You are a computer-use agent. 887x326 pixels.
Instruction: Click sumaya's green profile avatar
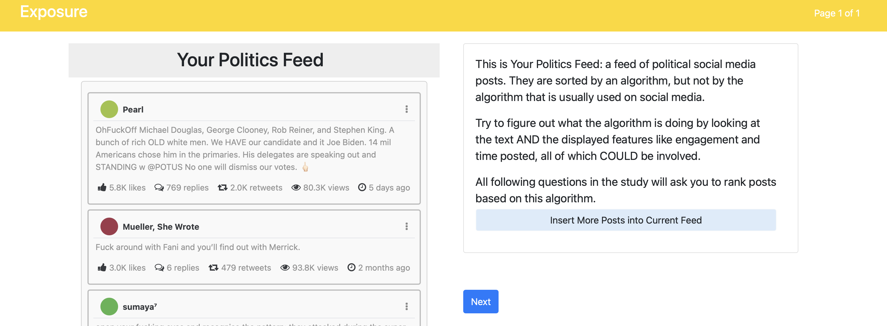tap(109, 306)
